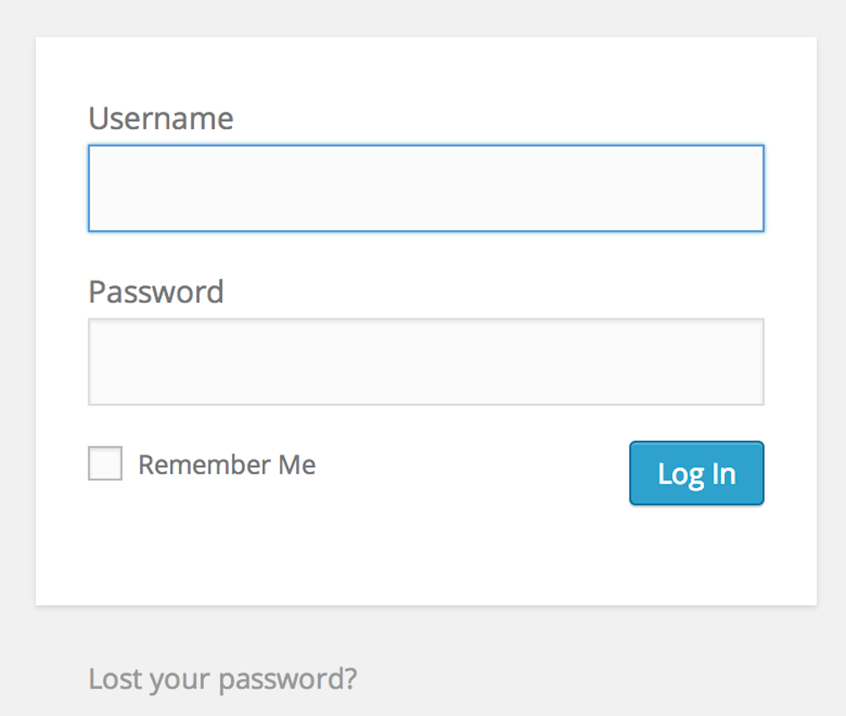Click the Username label text
The width and height of the screenshot is (846, 716).
pyautogui.click(x=161, y=118)
